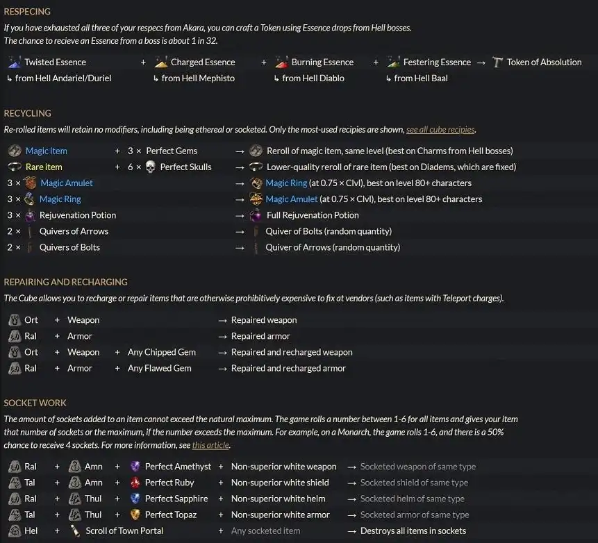
Task: Click the Perfect Ruby gem icon
Action: 135,483
